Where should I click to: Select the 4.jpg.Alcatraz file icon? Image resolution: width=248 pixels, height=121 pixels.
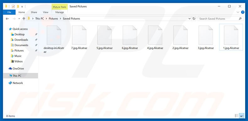click(x=155, y=35)
